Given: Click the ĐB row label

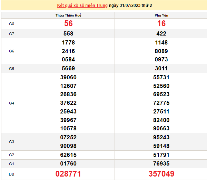Looking at the screenshot, I should pyautogui.click(x=11, y=174).
